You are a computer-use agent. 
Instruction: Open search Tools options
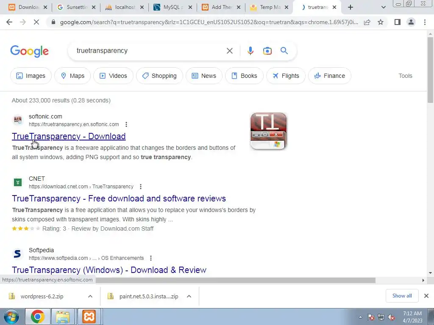point(405,76)
